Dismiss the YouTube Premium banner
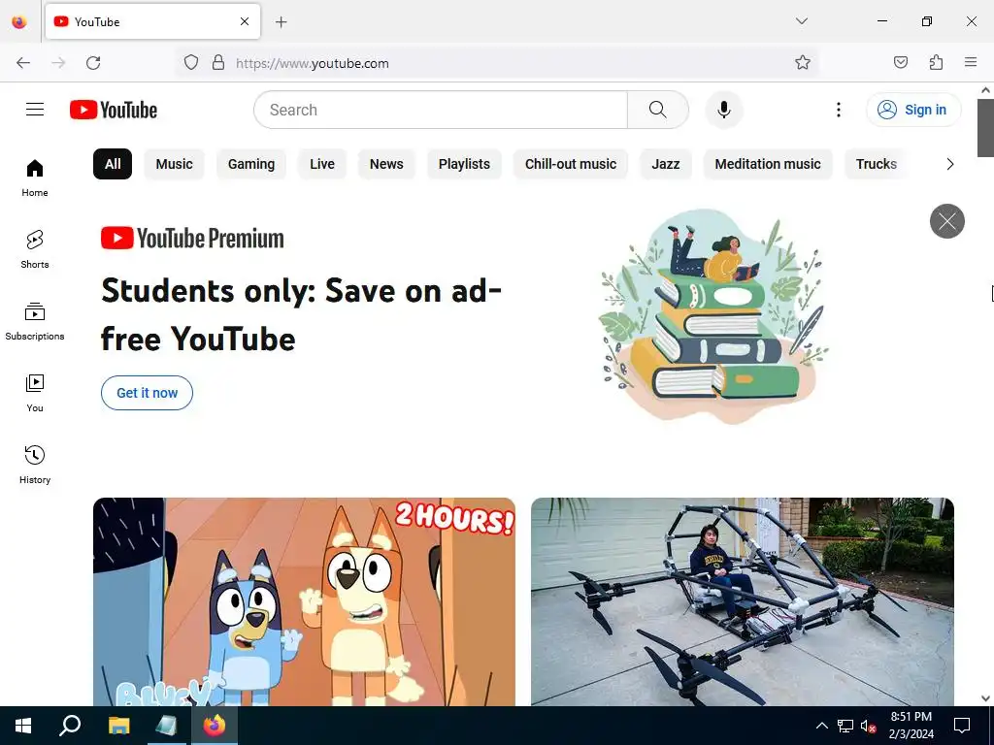994x745 pixels. tap(947, 221)
